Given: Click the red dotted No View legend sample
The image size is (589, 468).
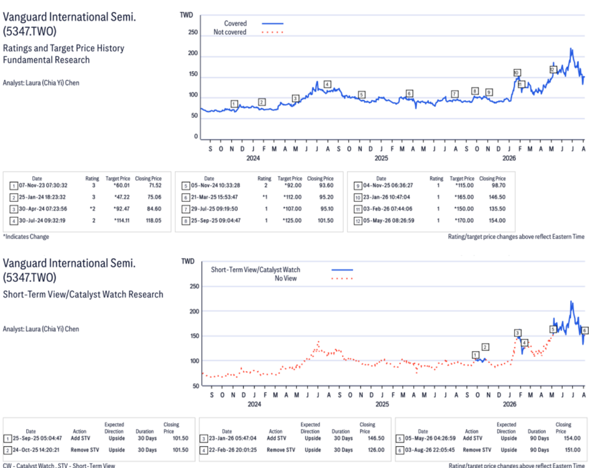Looking at the screenshot, I should 342,279.
